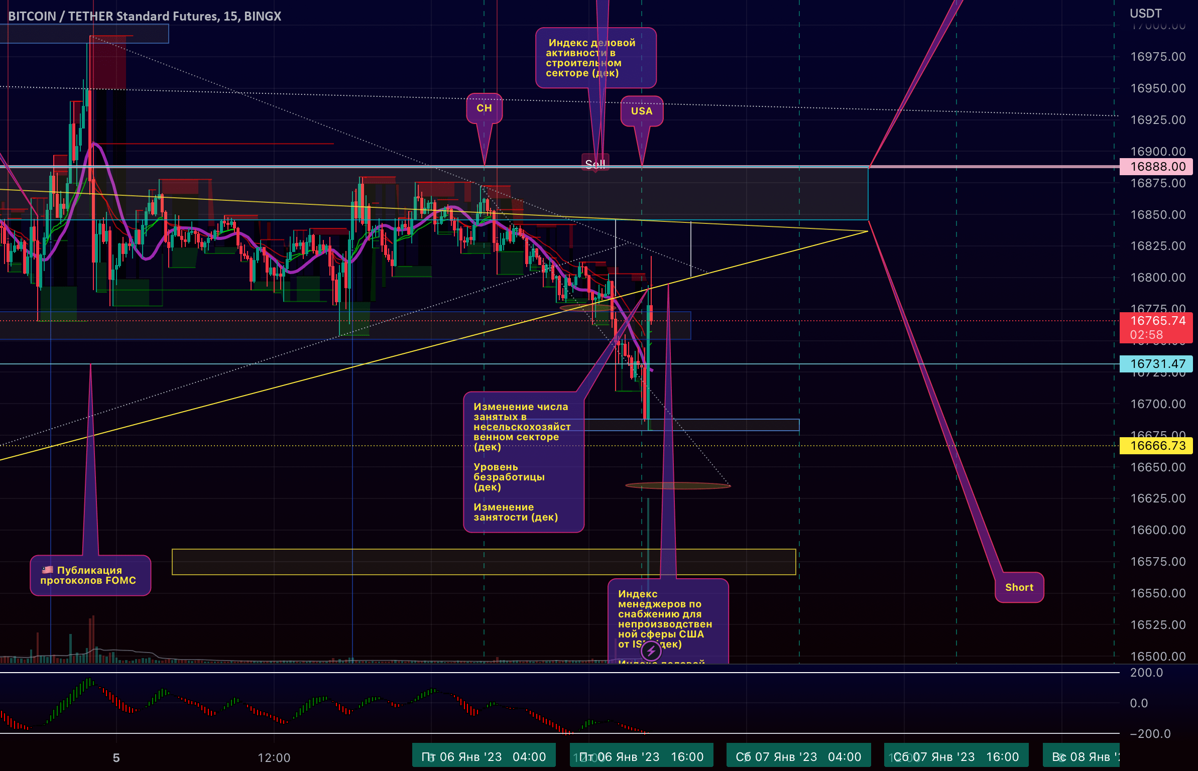Select the USA callout marker
This screenshot has width=1198, height=771.
(641, 111)
